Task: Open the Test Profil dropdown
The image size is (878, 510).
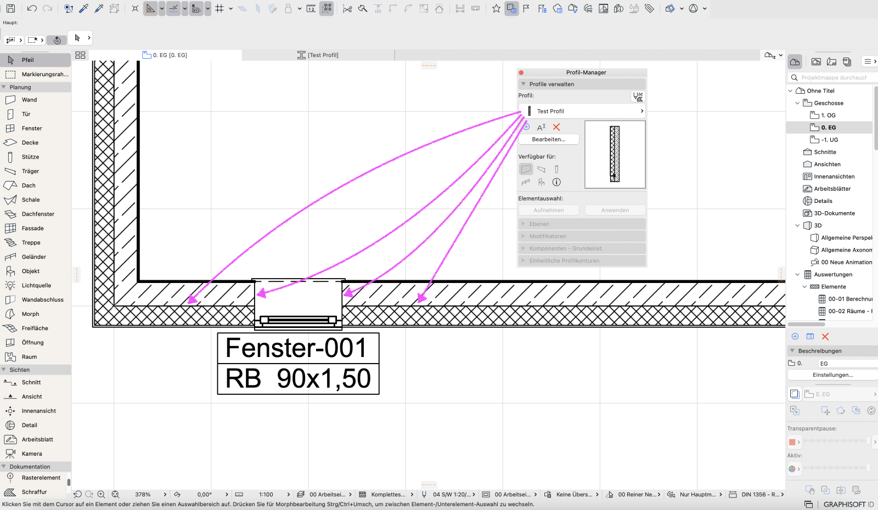Action: click(582, 111)
